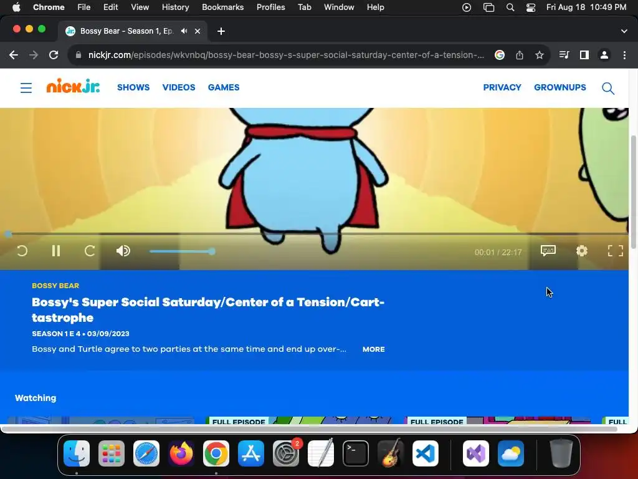Open the VIDEOS section
This screenshot has height=479, width=638.
click(x=179, y=87)
